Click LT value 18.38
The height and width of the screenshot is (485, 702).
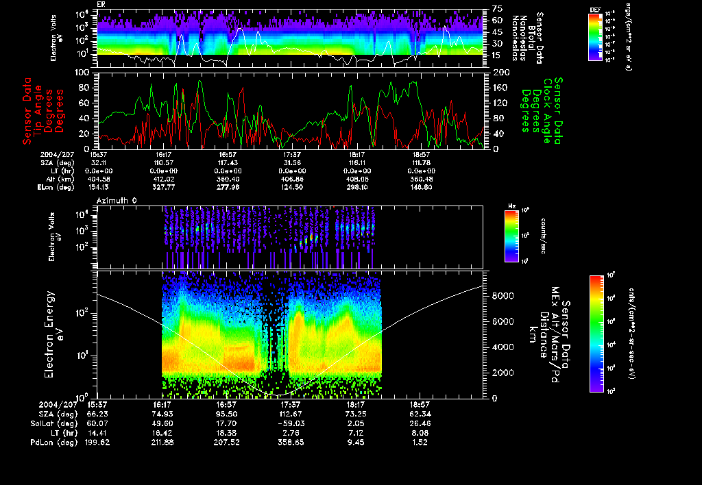pyautogui.click(x=226, y=433)
